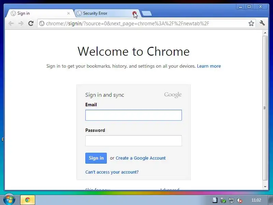The width and height of the screenshot is (273, 205).
Task: Maximize the Chrome window
Action: (x=249, y=6)
